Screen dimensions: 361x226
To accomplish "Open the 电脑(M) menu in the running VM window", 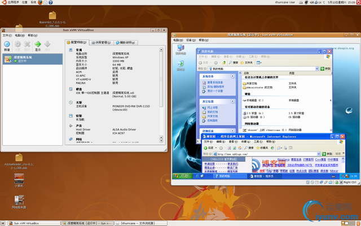I will pos(178,40).
